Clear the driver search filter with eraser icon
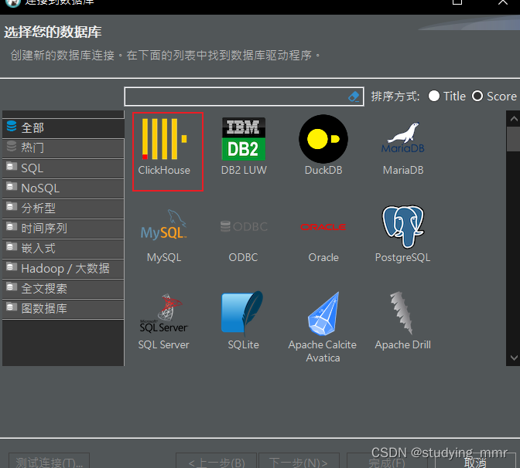This screenshot has width=520, height=468. click(x=354, y=97)
